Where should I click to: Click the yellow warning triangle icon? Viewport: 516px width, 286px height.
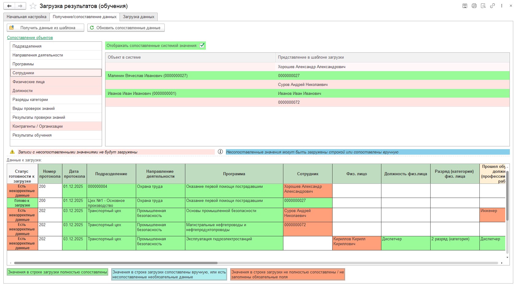[12, 152]
